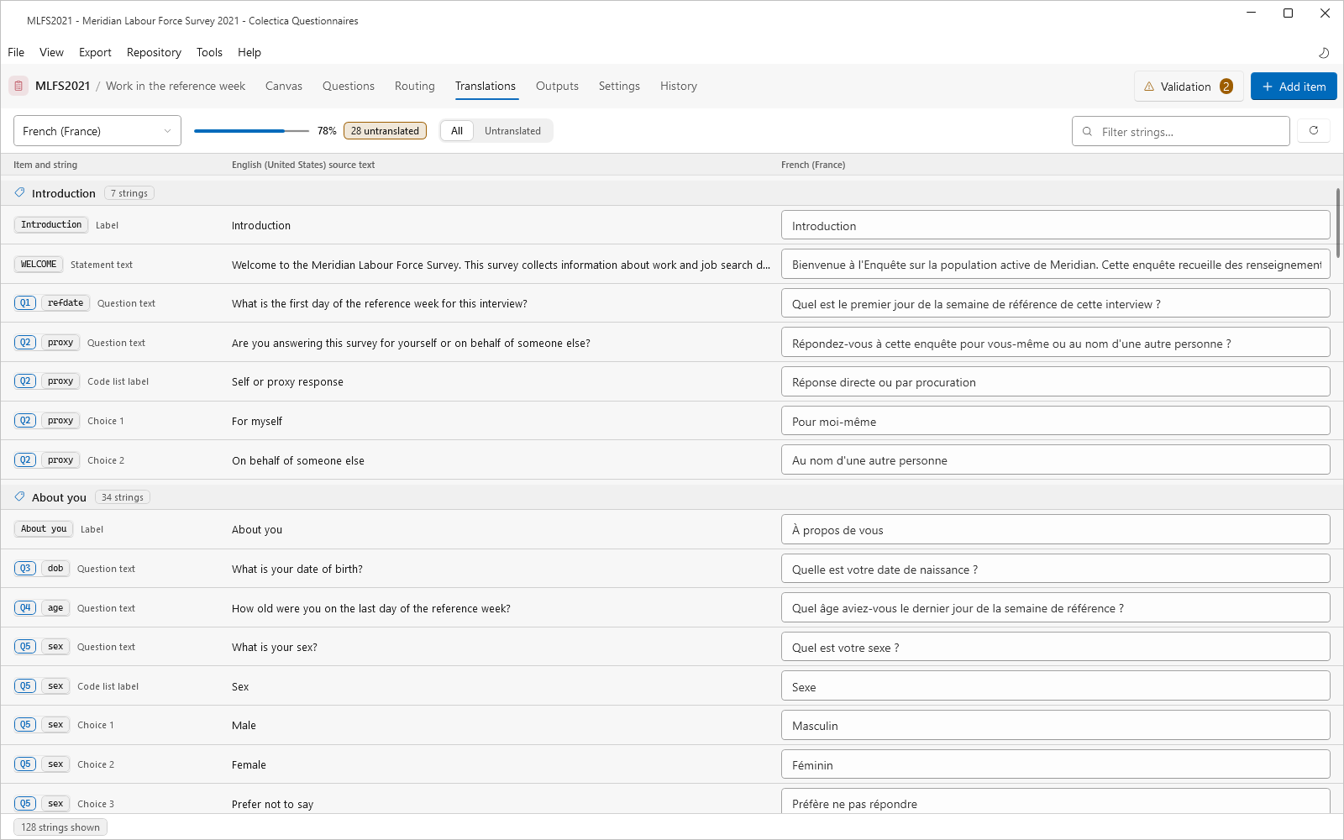Screen dimensions: 1344x840
Task: Edit French field 'À propos de vous'
Action: 1056,529
